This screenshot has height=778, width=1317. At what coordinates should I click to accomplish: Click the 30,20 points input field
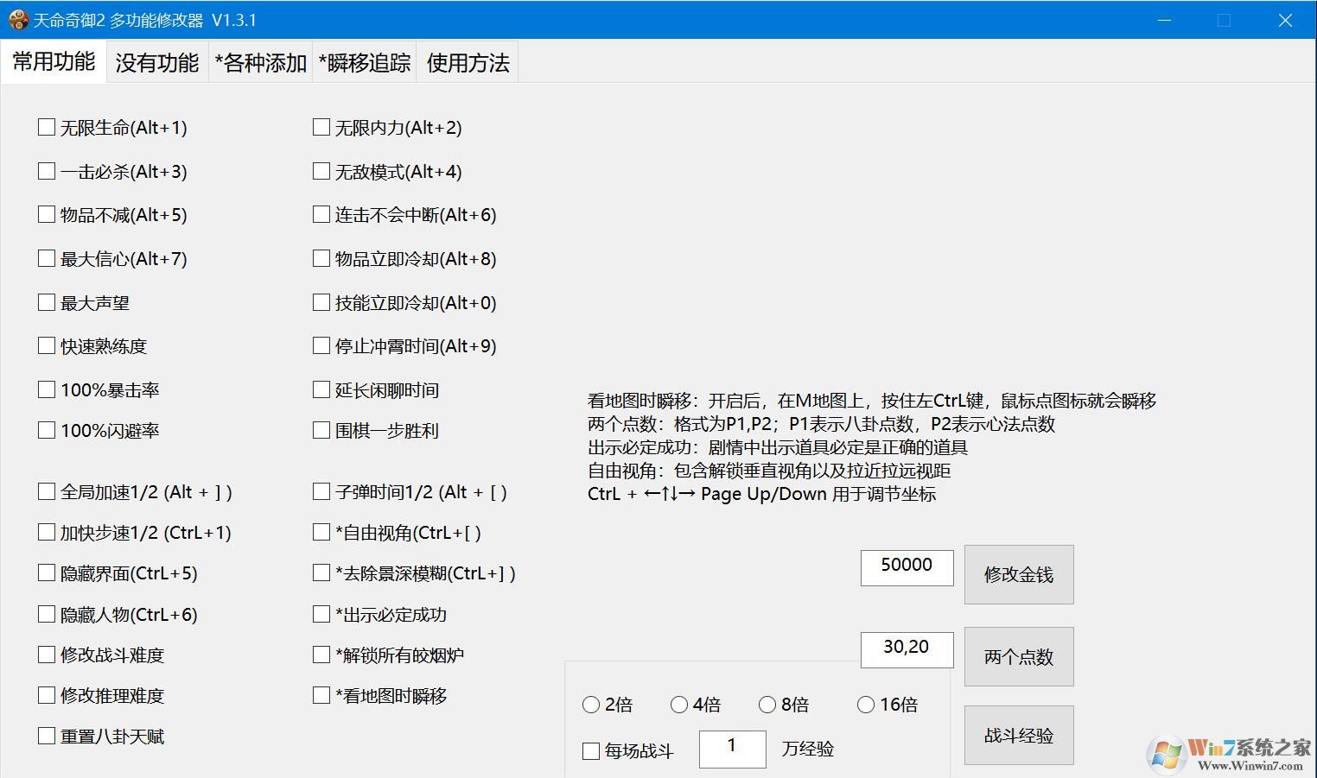click(x=906, y=649)
